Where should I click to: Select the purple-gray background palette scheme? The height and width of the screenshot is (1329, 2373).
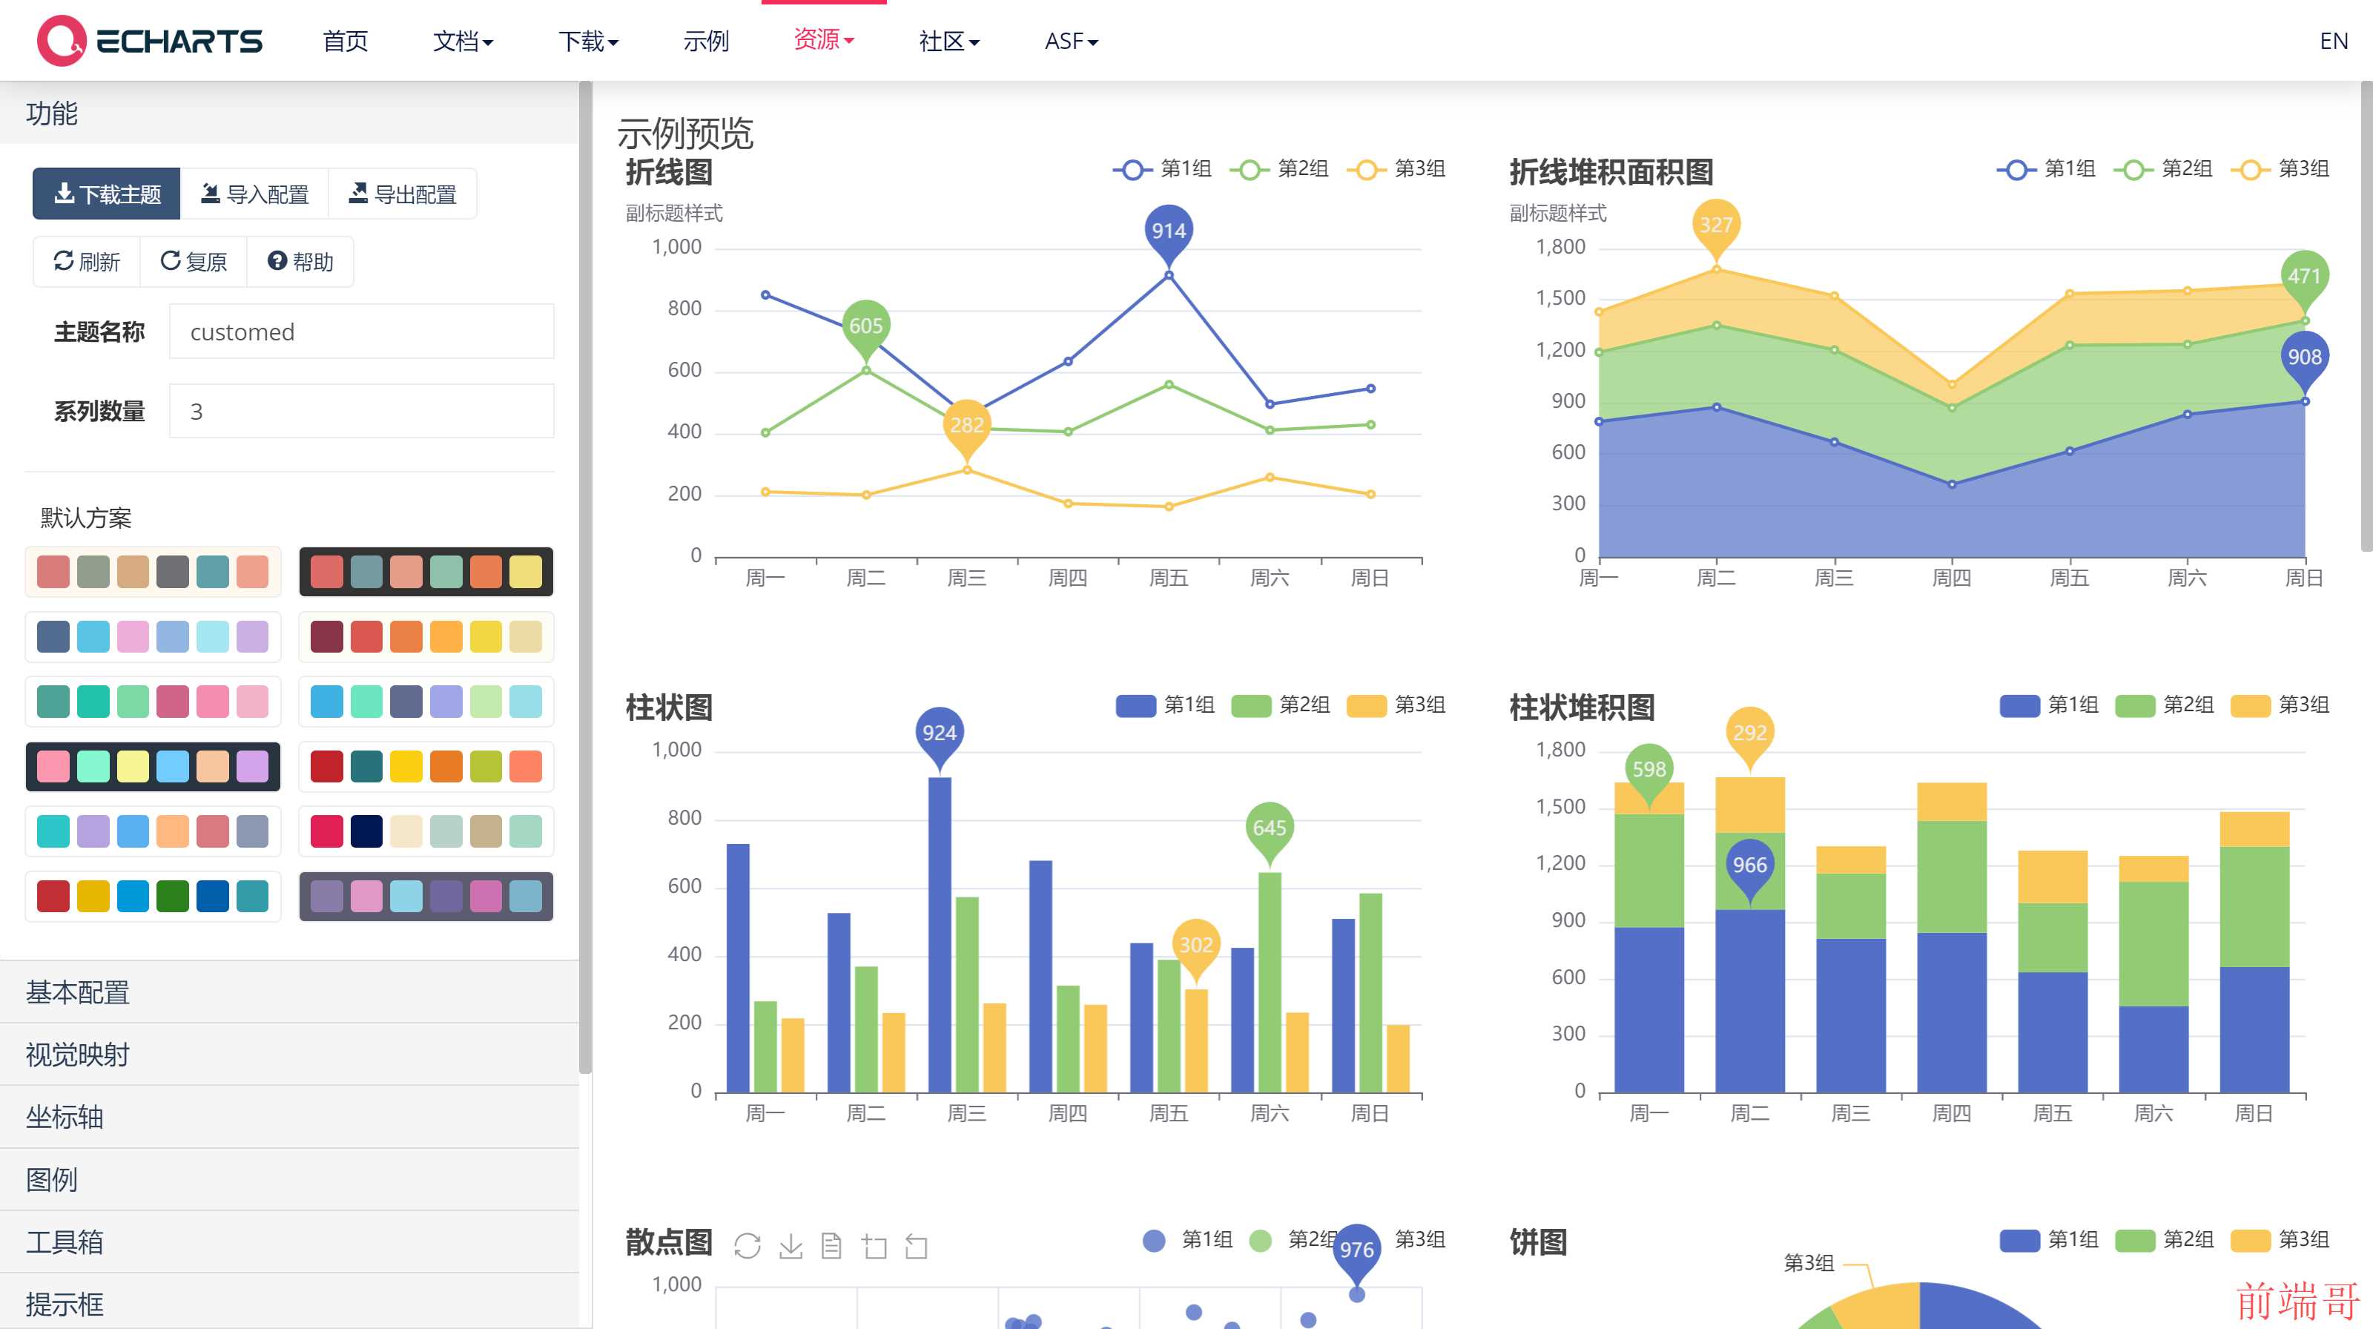426,896
